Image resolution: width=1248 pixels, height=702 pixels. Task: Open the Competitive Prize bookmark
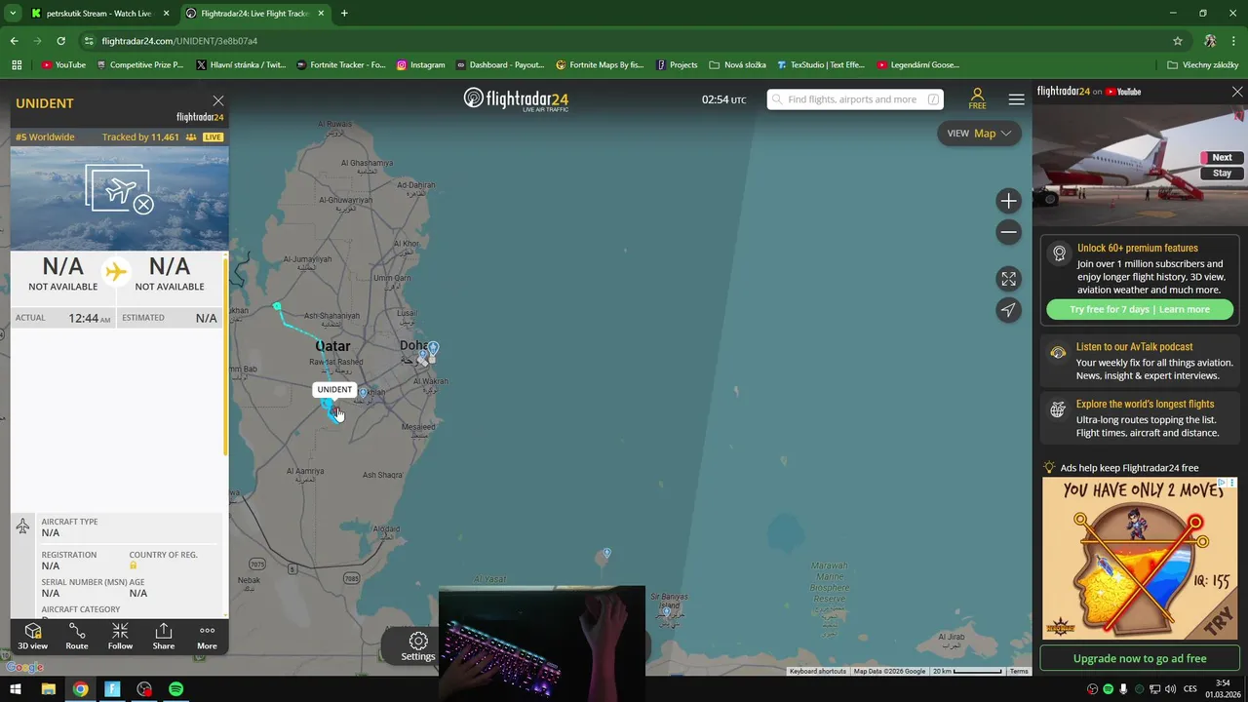coord(138,65)
